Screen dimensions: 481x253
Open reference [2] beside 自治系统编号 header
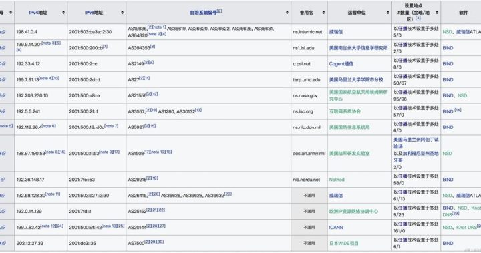tap(219, 11)
